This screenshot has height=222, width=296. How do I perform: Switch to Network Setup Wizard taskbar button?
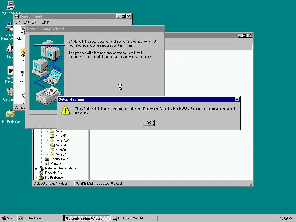pos(87,218)
